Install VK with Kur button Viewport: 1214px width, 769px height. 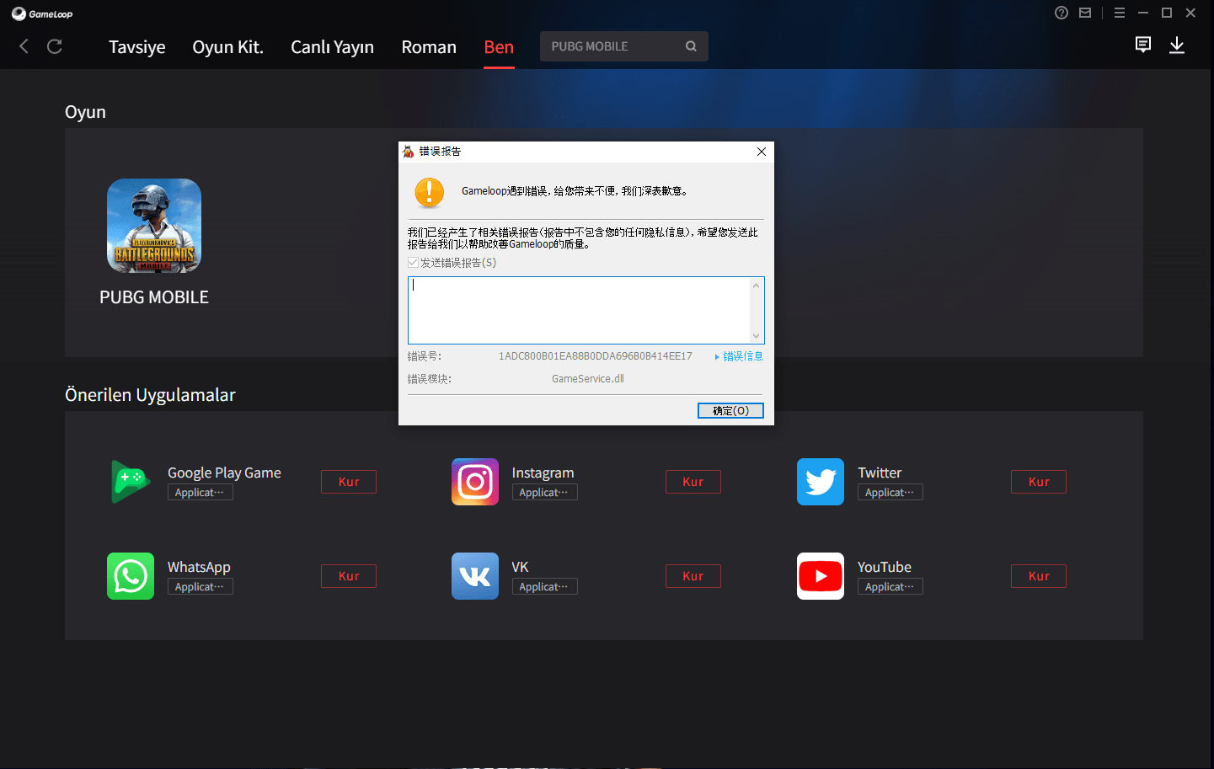click(x=693, y=576)
